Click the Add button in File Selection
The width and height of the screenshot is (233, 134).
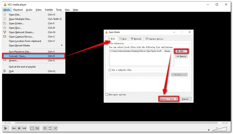pyautogui.click(x=181, y=51)
